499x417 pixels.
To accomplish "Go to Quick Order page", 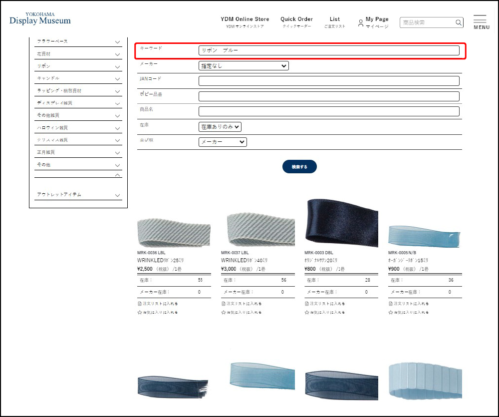I will (x=296, y=22).
